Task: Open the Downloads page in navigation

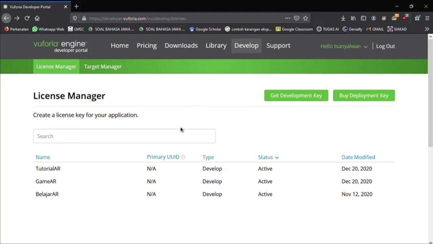Action: 181,46
